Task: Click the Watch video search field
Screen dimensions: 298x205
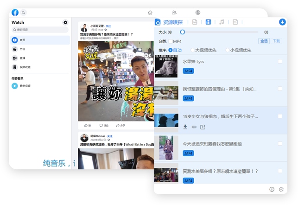Action: pos(40,30)
